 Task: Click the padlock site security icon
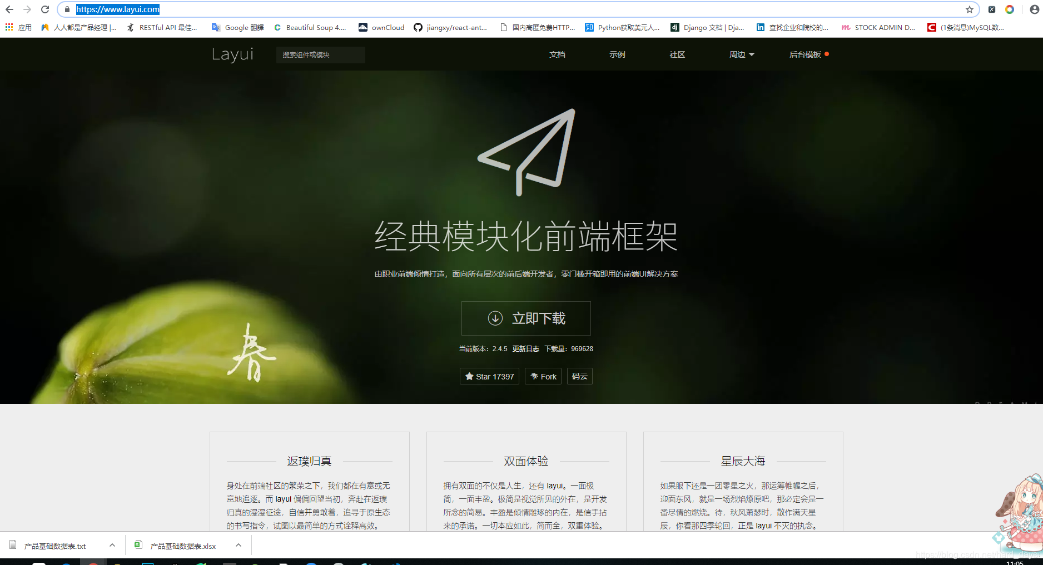pyautogui.click(x=67, y=9)
